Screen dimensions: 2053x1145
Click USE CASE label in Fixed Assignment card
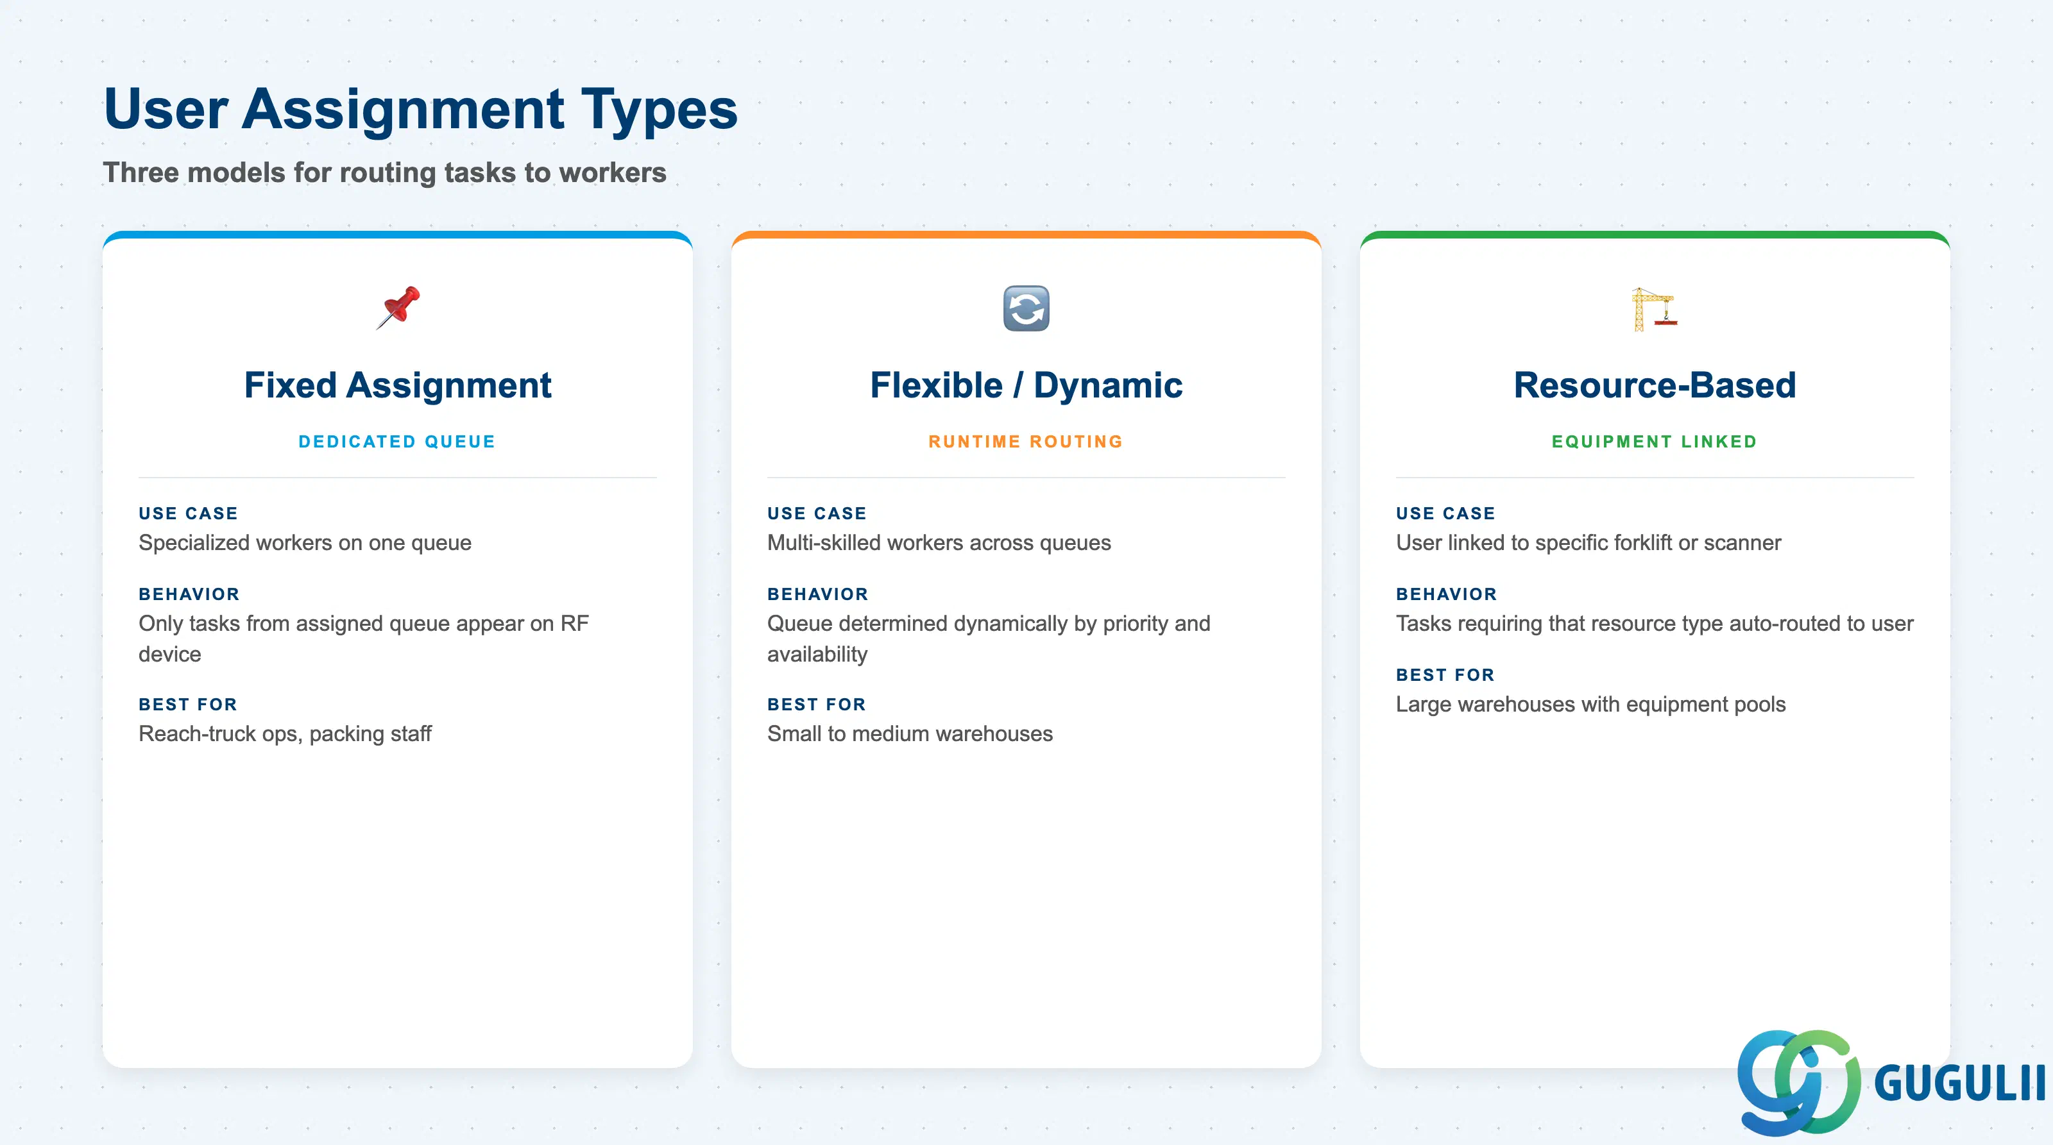point(189,514)
